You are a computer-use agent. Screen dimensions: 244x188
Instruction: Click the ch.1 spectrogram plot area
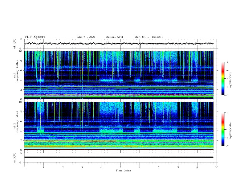tap(119, 75)
